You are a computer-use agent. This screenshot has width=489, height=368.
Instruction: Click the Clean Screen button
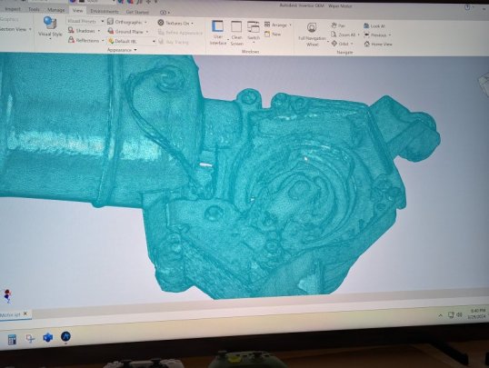[x=236, y=33]
